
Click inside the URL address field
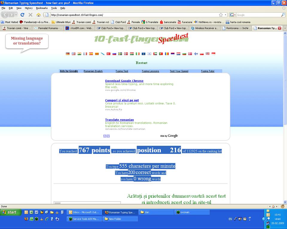132,15
